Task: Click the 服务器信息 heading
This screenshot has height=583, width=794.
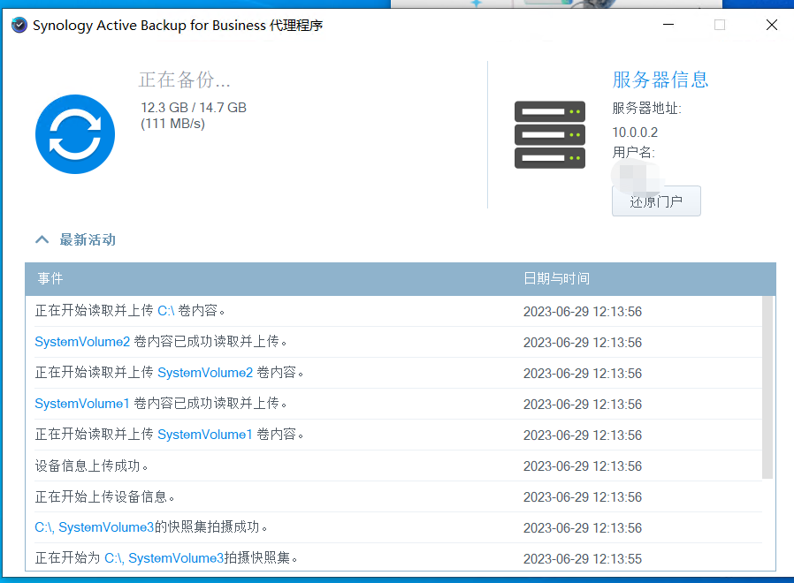Action: coord(660,79)
